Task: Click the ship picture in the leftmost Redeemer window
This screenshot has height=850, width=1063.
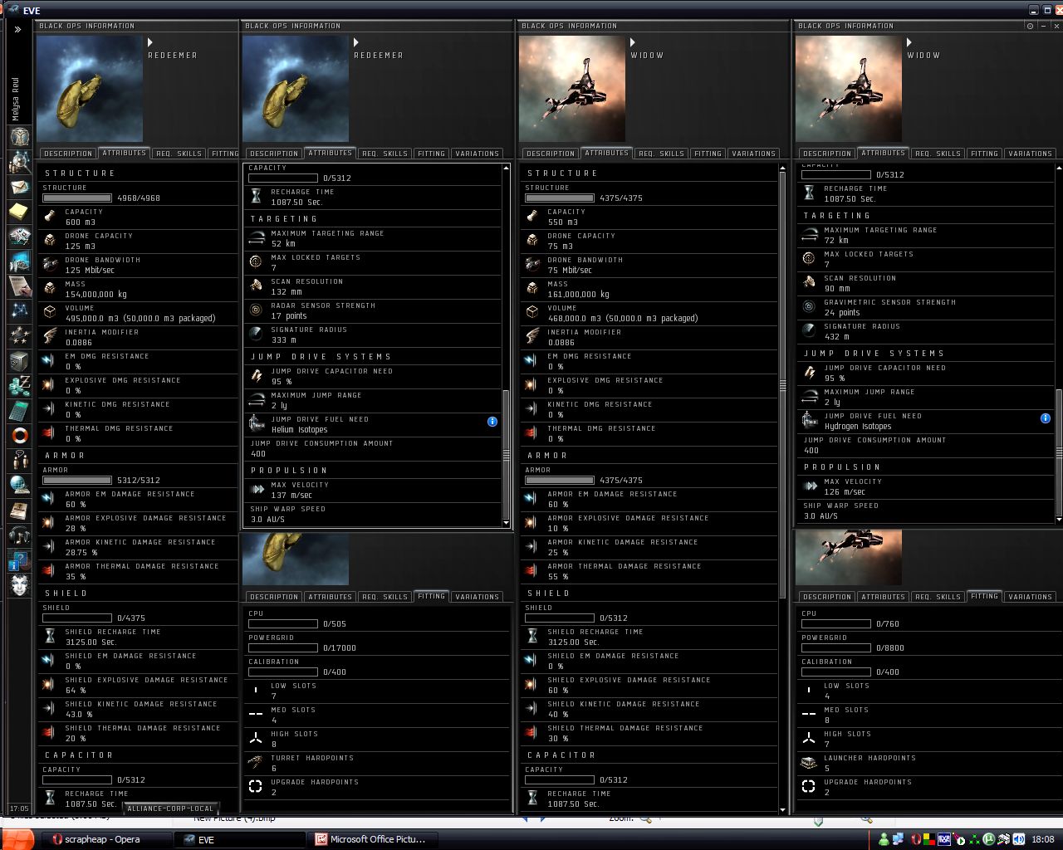Action: (x=90, y=89)
